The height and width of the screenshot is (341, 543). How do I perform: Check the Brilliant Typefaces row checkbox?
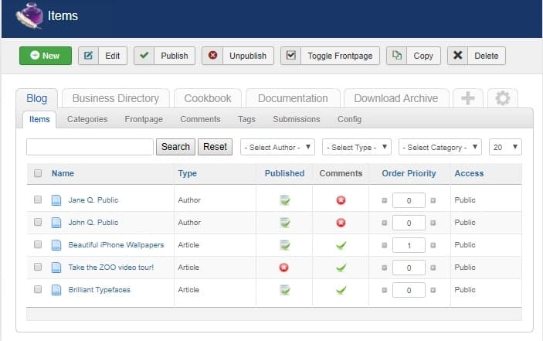tap(38, 289)
